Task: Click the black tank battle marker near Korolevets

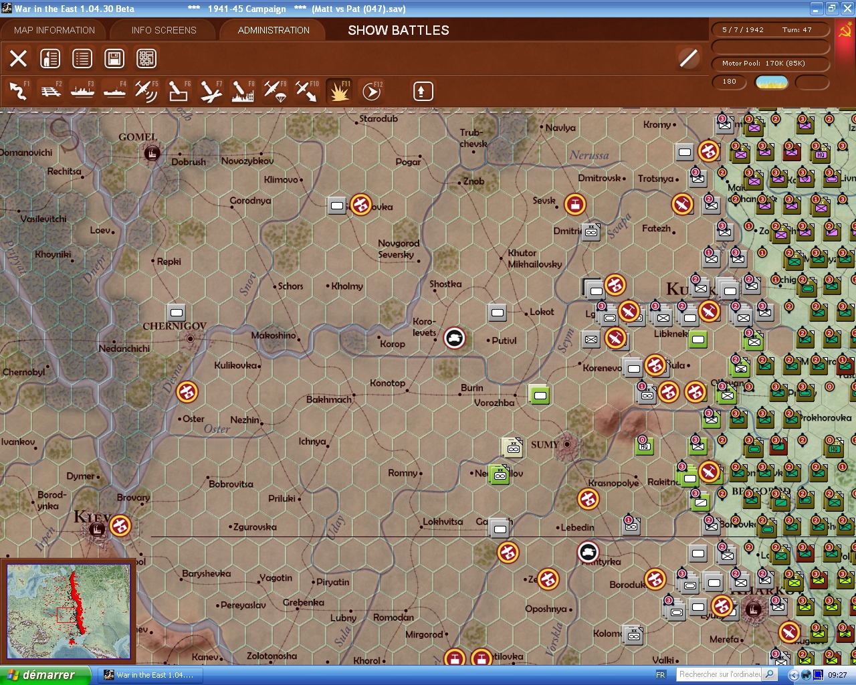Action: pyautogui.click(x=455, y=338)
